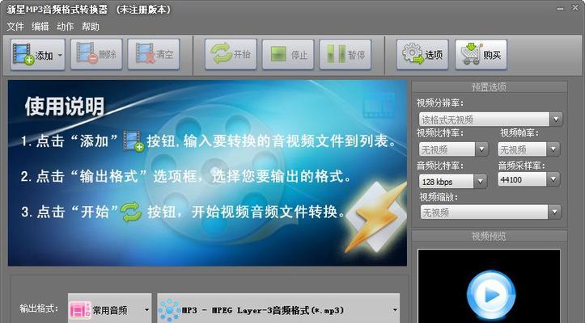The width and height of the screenshot is (585, 323).
Task: Click the 音频采样率 label
Action: (x=522, y=166)
